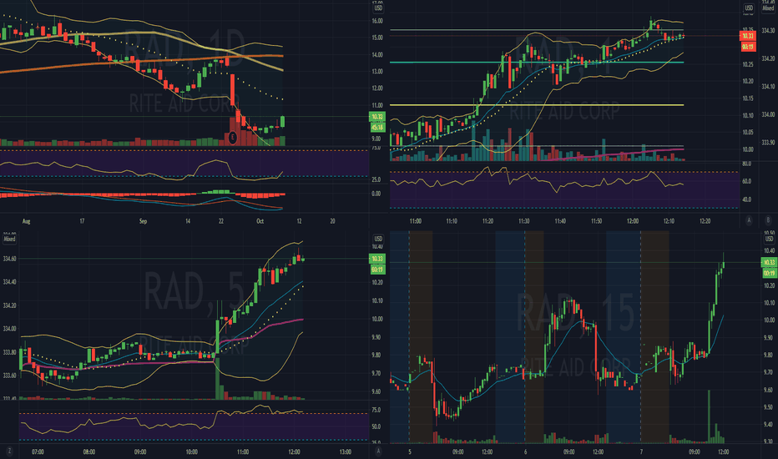This screenshot has height=459, width=778.
Task: Click the 334.40 value on the 5-minute left axis
Action: click(x=9, y=282)
